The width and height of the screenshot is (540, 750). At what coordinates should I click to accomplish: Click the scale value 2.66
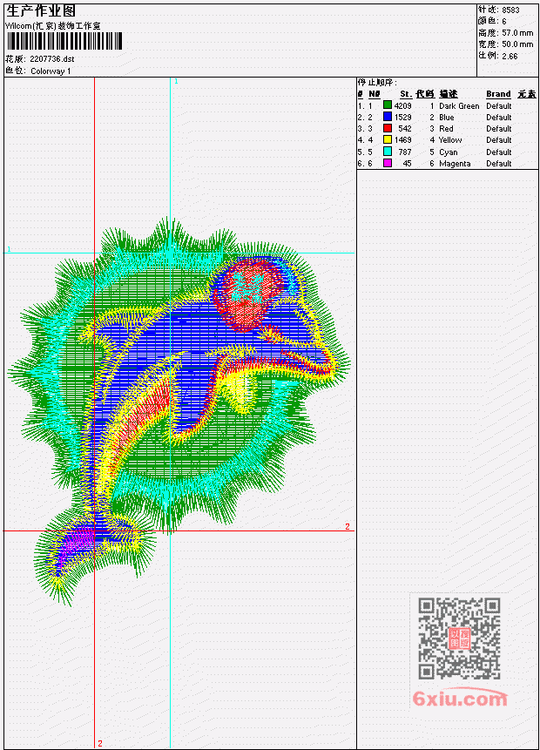pos(510,57)
